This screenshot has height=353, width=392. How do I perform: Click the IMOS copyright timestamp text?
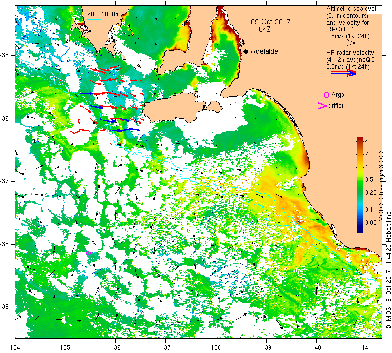click(388, 270)
